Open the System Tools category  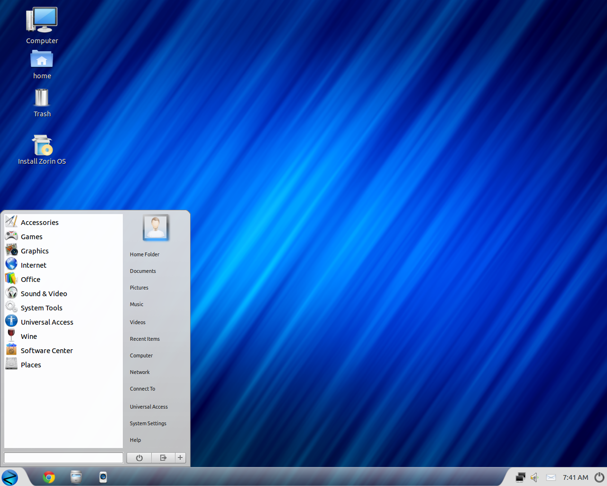41,308
